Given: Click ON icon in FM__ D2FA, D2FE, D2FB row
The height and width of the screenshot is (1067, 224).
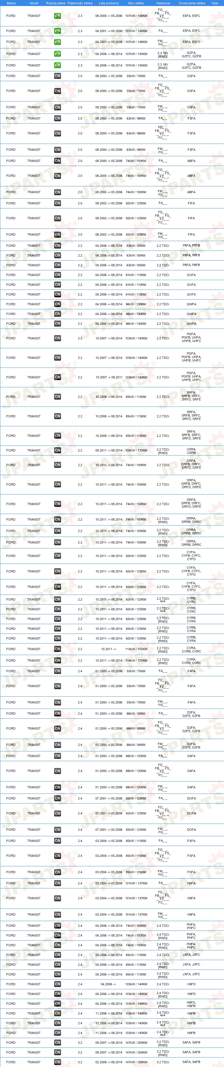Looking at the screenshot, I should [x=58, y=745].
